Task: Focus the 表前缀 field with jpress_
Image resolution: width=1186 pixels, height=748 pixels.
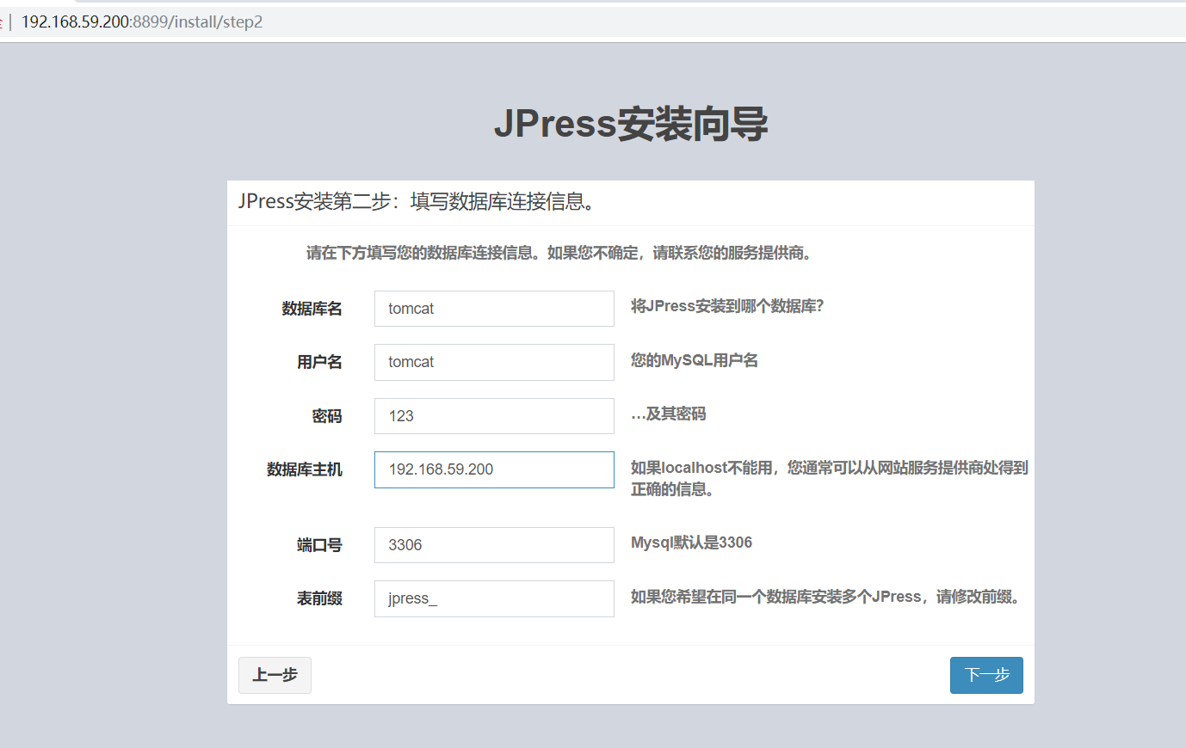Action: pyautogui.click(x=494, y=598)
